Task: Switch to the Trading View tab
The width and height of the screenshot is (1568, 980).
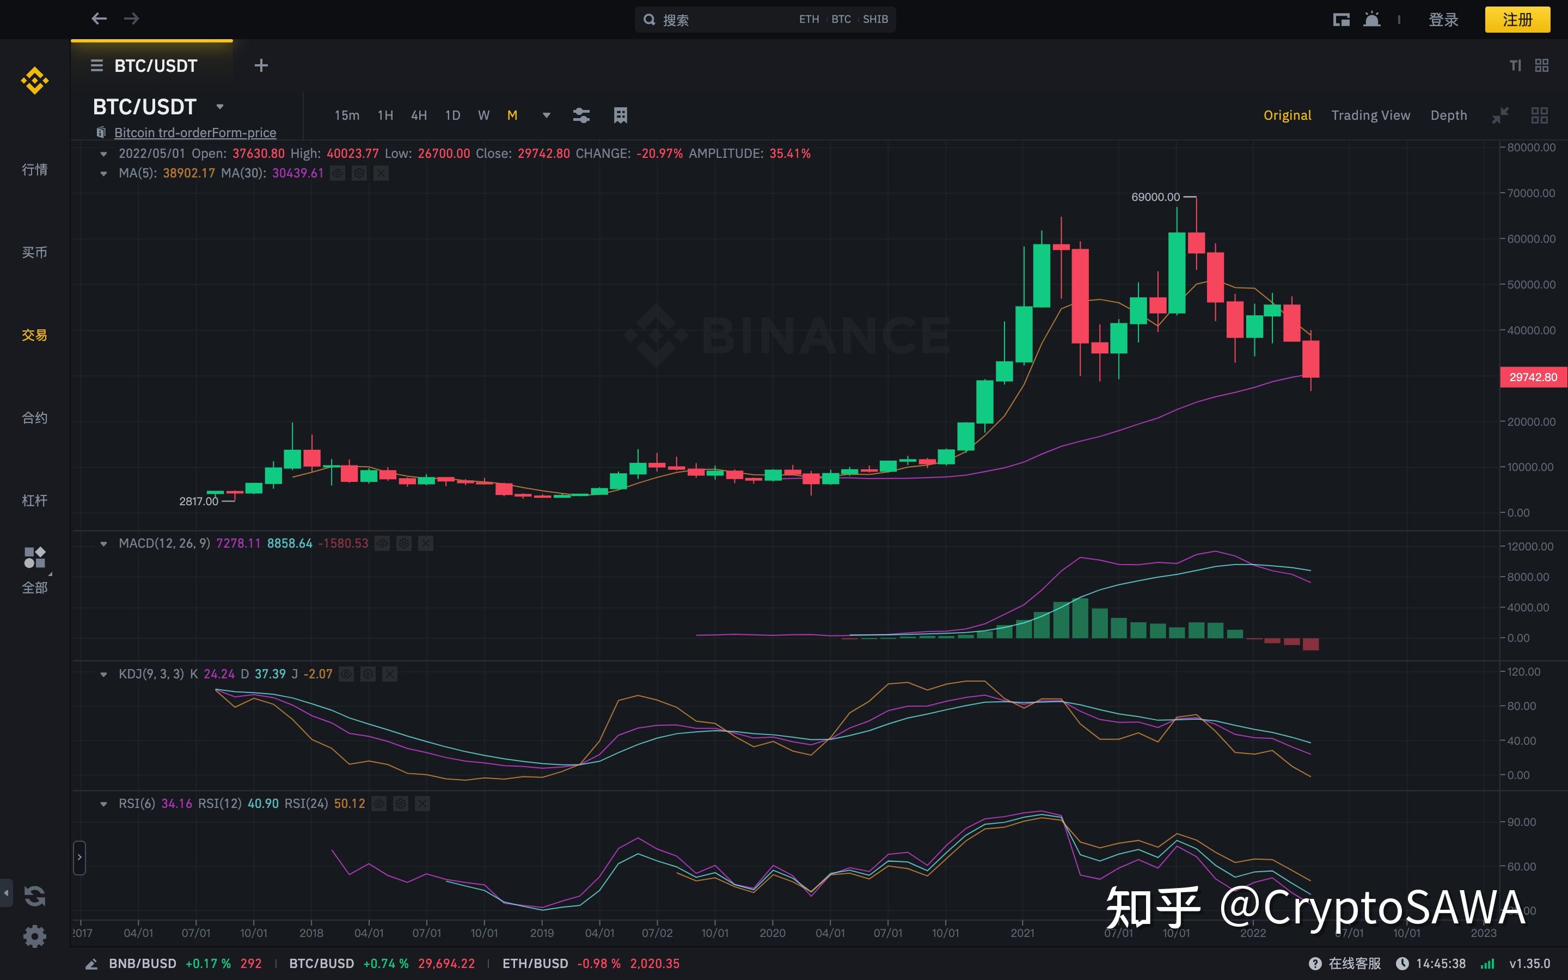Action: 1370,115
